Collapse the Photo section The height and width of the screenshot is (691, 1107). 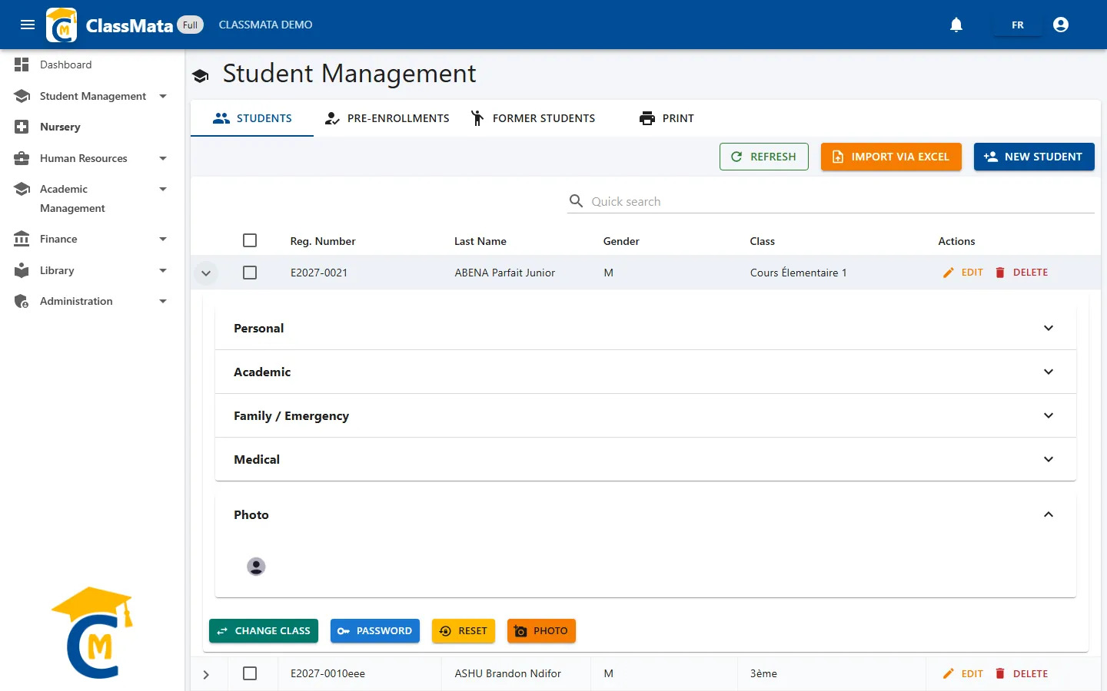pos(646,514)
